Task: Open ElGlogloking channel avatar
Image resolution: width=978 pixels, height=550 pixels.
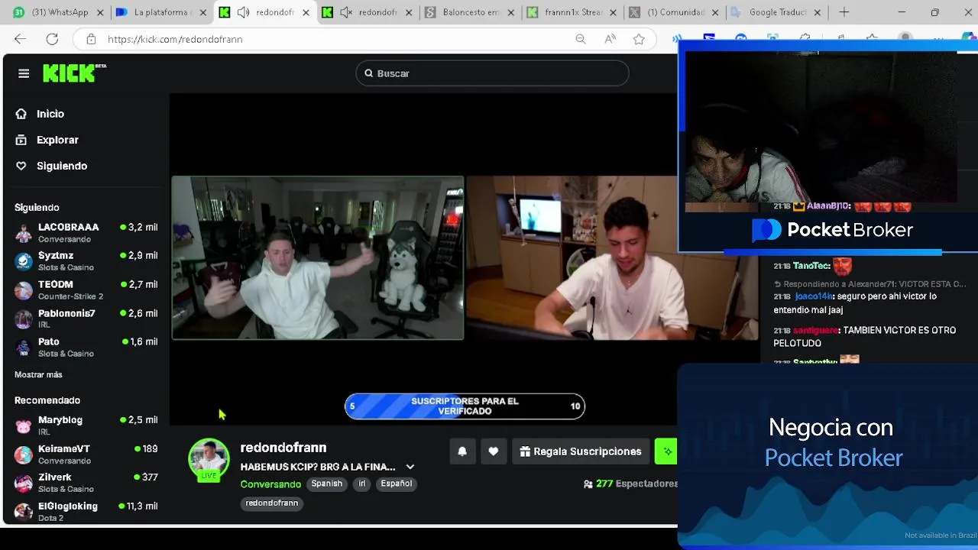Action: pos(24,511)
